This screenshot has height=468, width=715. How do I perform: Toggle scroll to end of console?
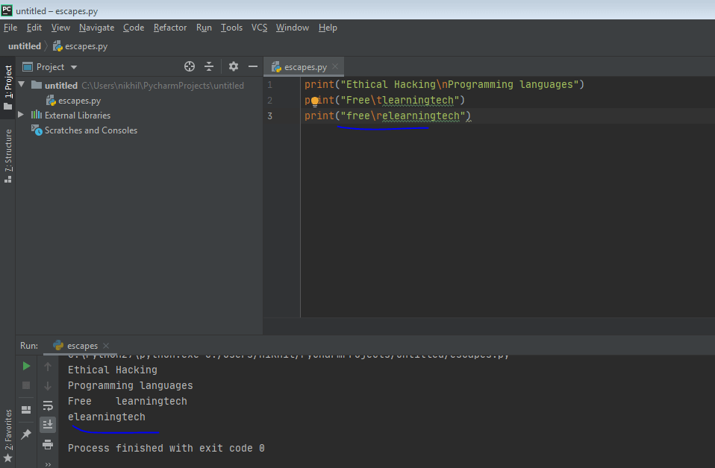(48, 424)
